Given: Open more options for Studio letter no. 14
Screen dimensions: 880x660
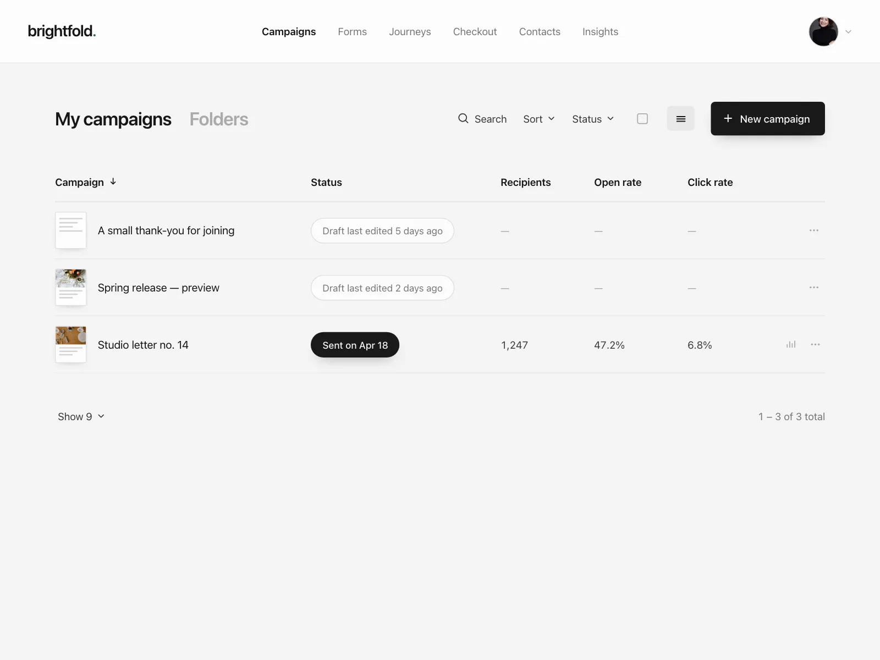Looking at the screenshot, I should pos(815,344).
